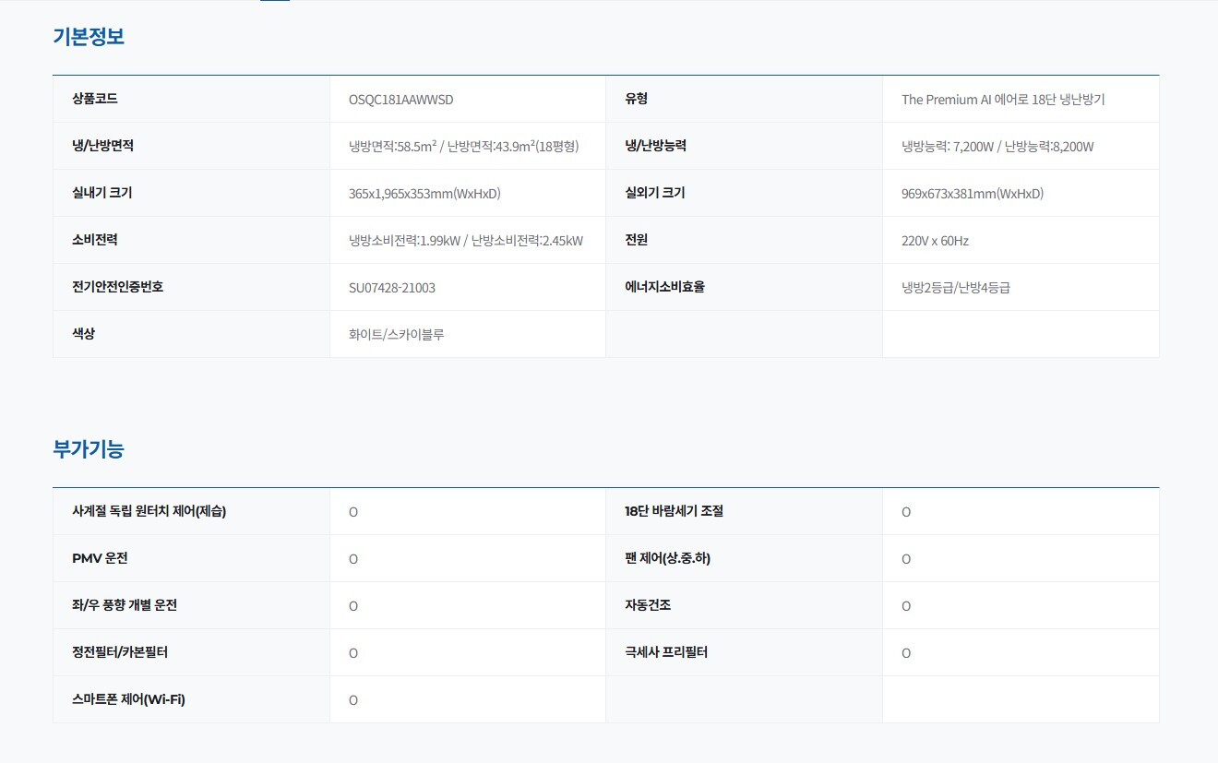Image resolution: width=1218 pixels, height=763 pixels.
Task: Select indoor unit size 365x1,965x353mm
Action: click(424, 194)
